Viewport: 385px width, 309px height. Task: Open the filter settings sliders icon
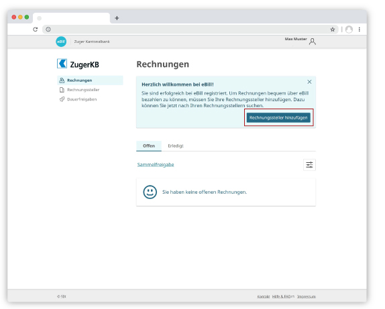click(x=309, y=165)
